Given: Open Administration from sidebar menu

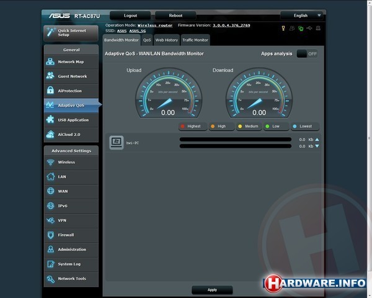Looking at the screenshot, I should pyautogui.click(x=71, y=250).
